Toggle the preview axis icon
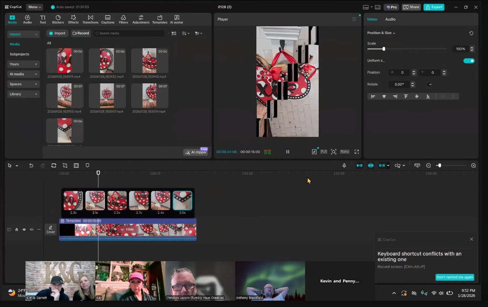The height and width of the screenshot is (307, 488). point(397,165)
